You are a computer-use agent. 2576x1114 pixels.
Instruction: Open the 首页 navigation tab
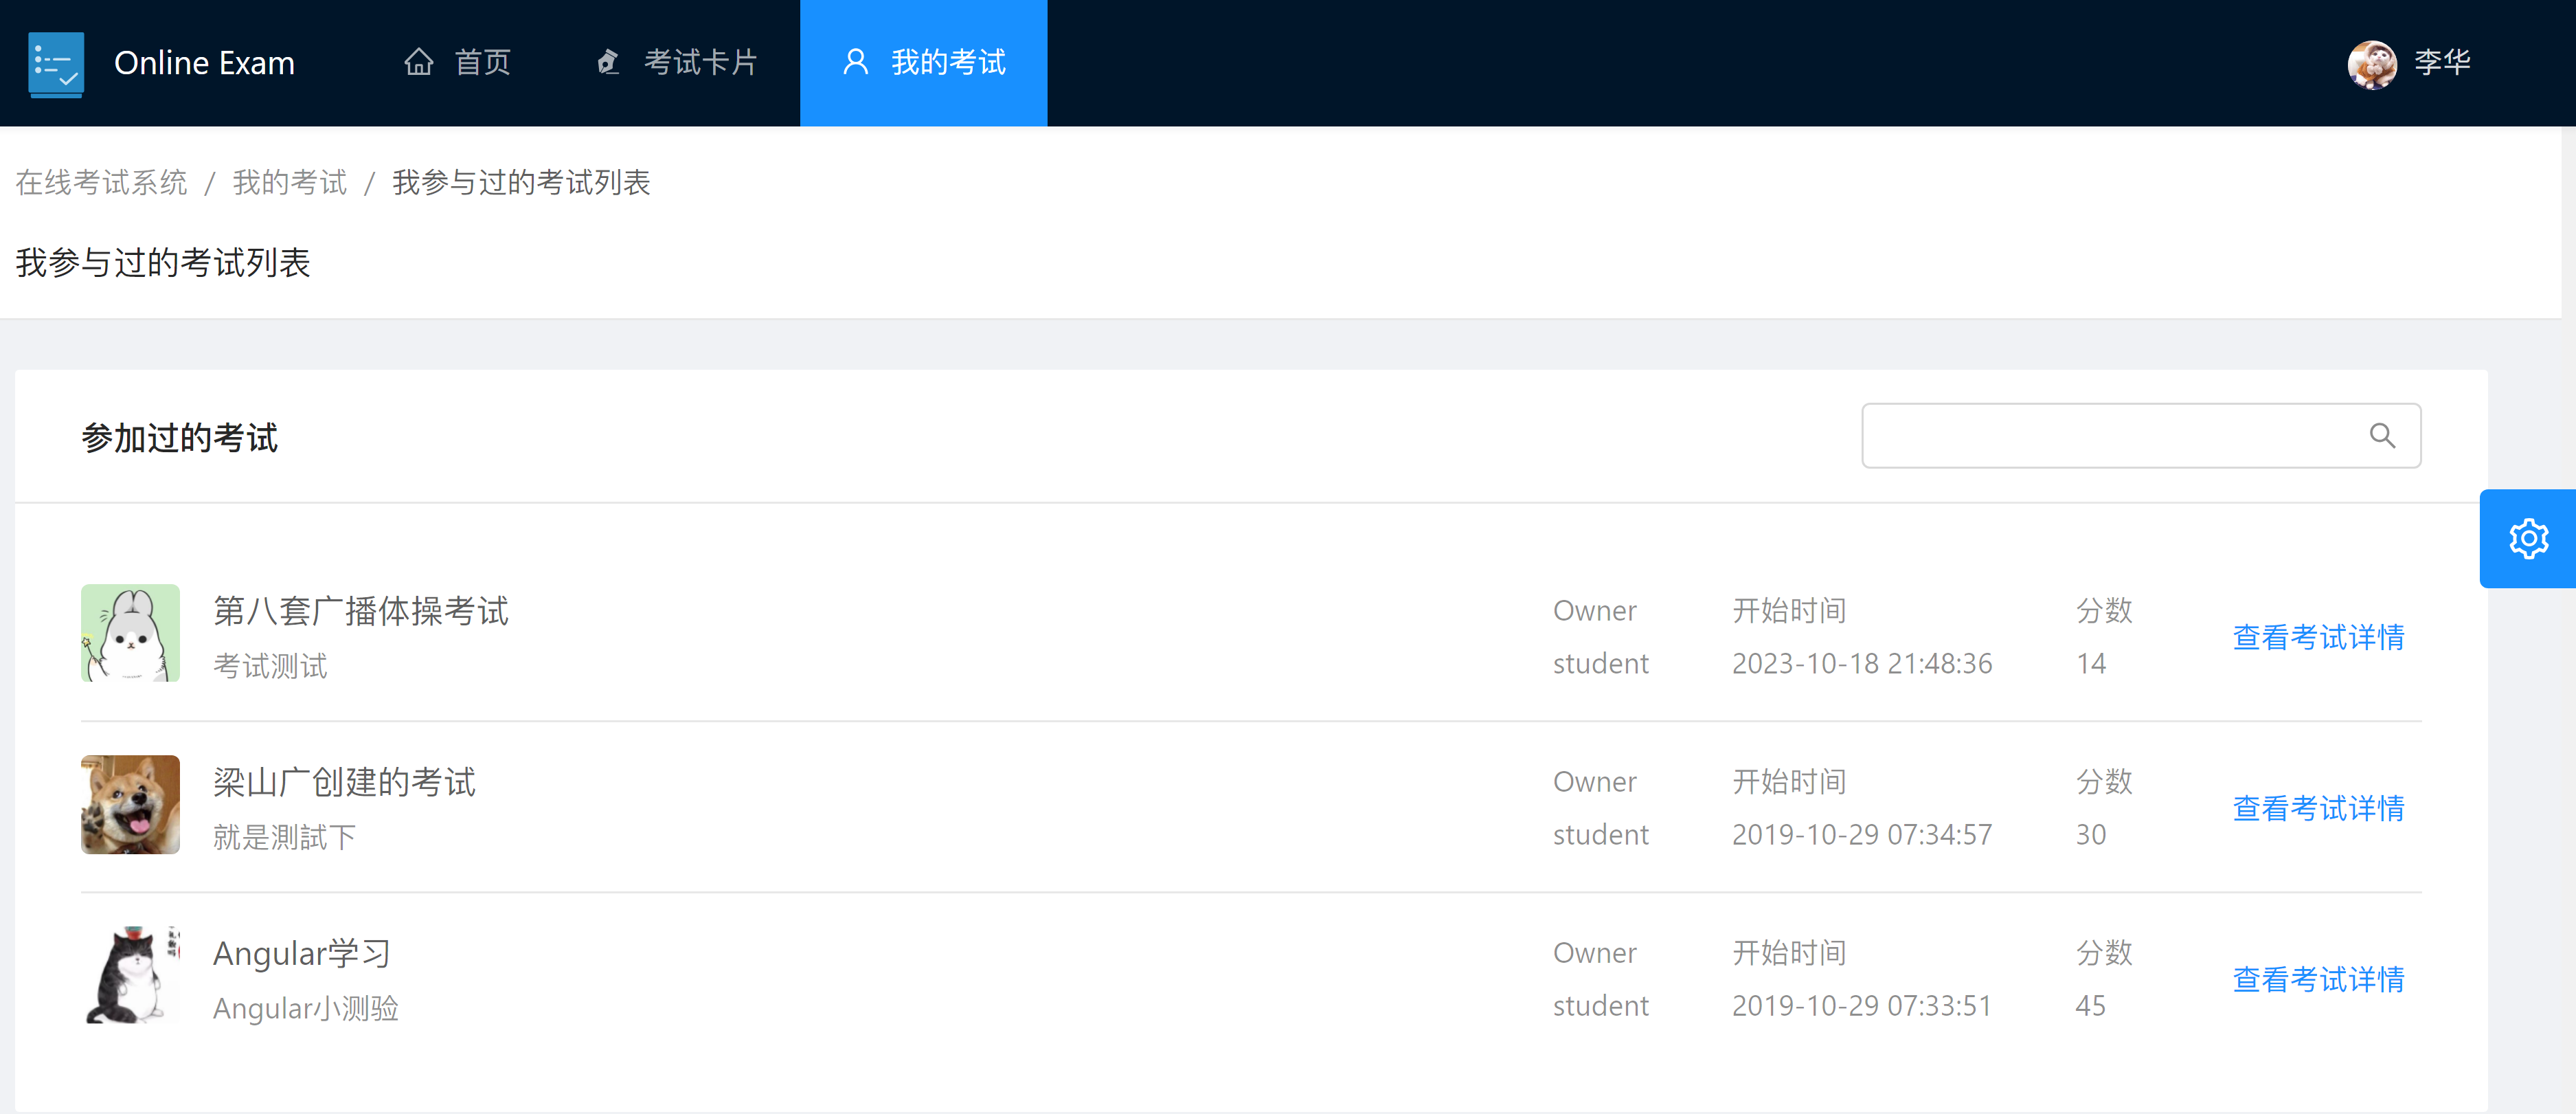coord(482,62)
